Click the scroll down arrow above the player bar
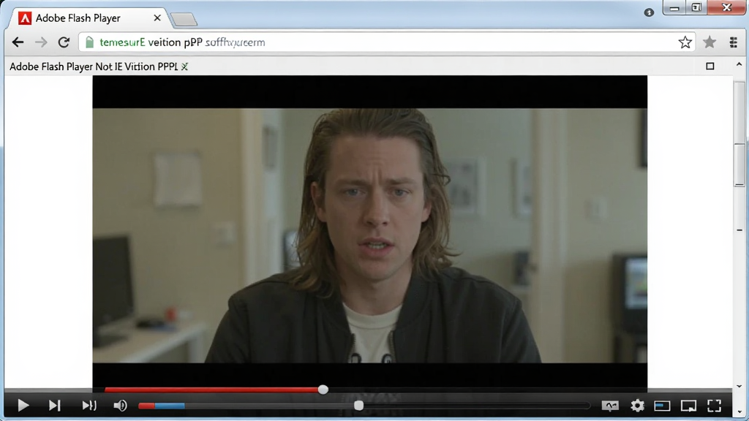This screenshot has width=749, height=421. point(739,386)
